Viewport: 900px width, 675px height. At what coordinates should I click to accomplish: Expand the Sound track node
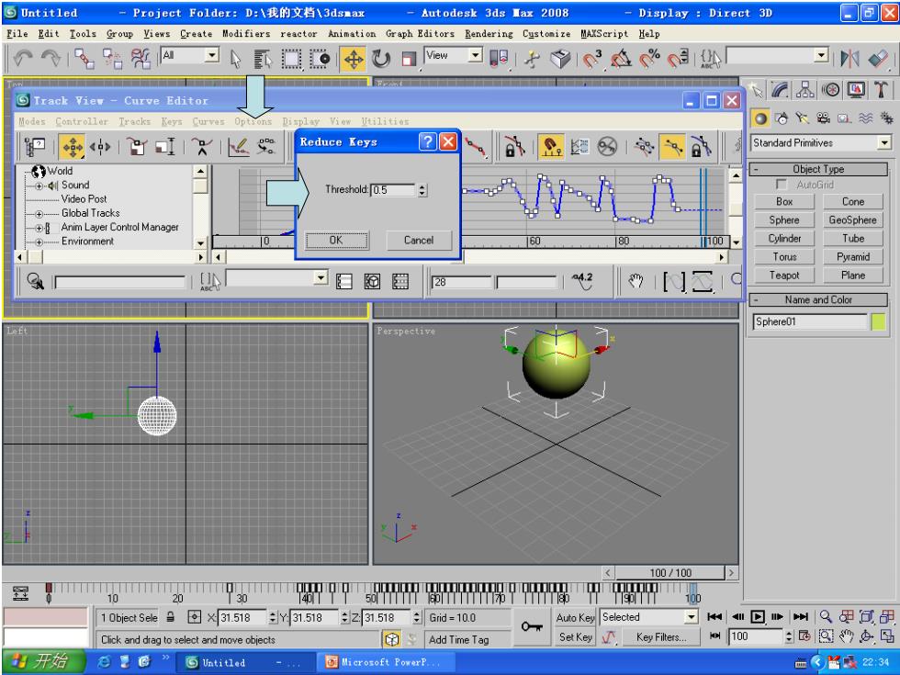(39, 186)
